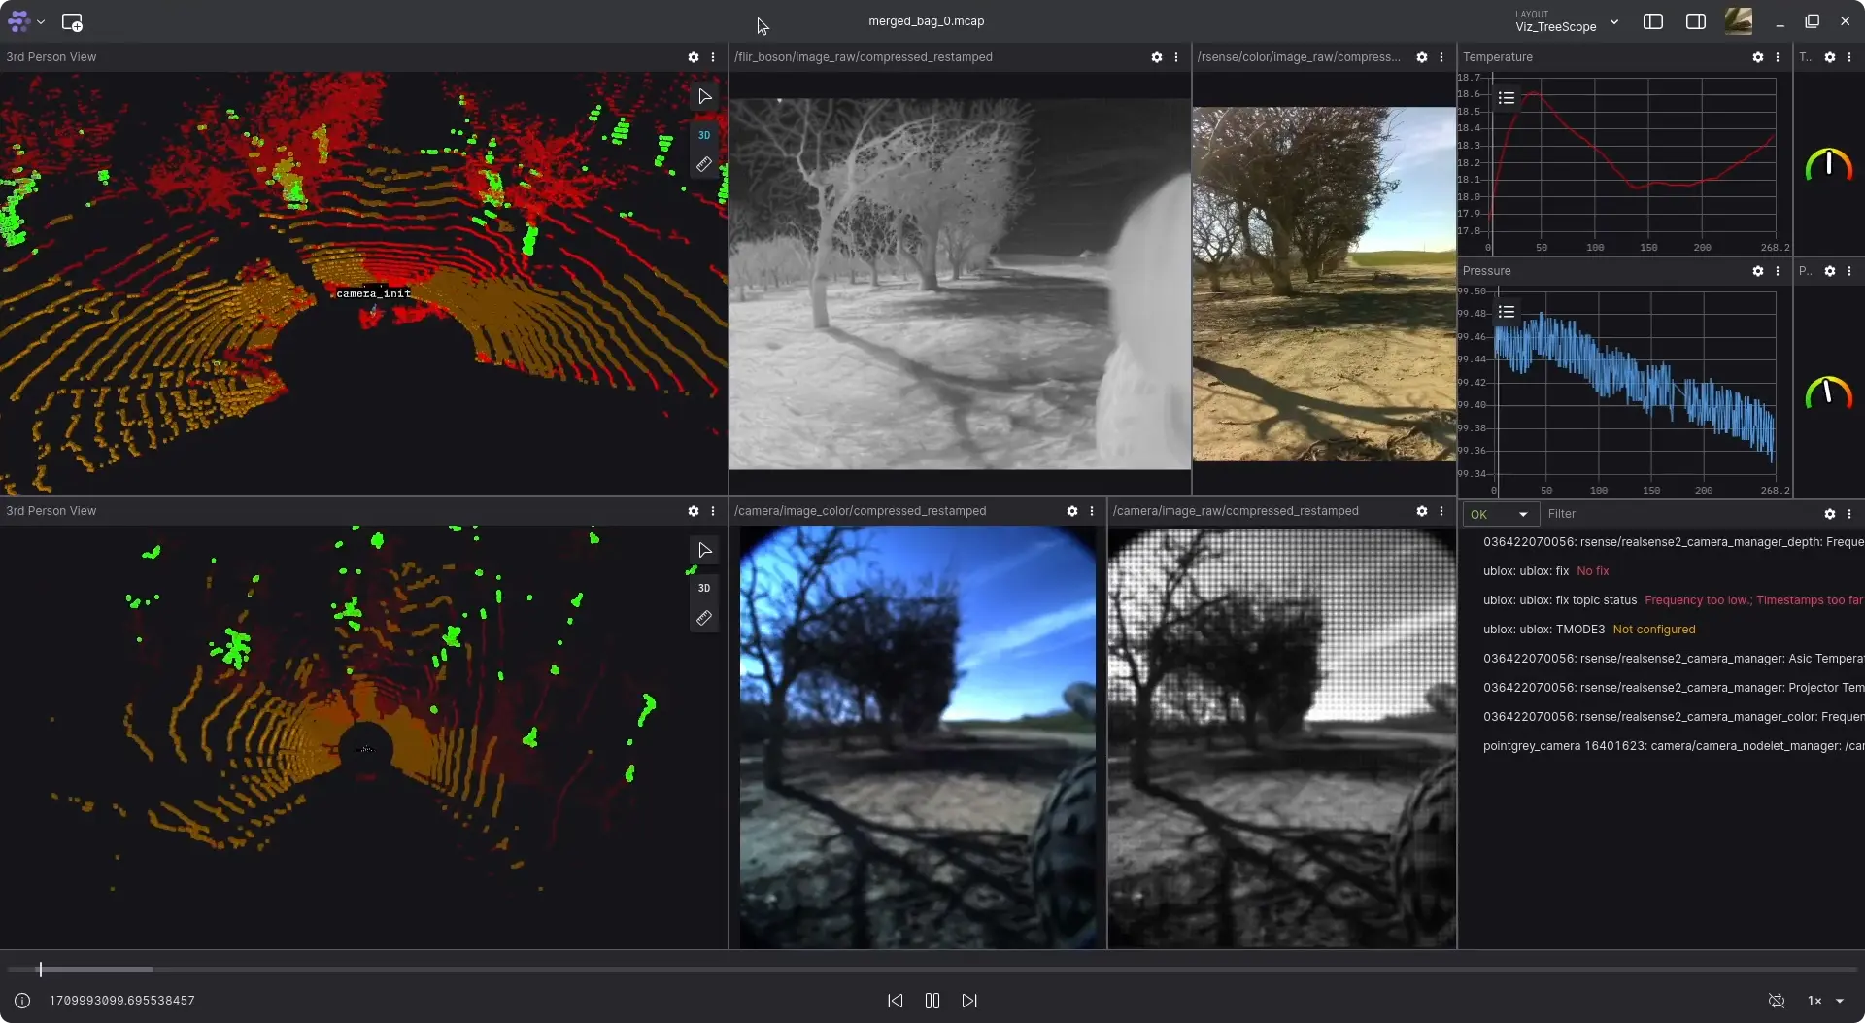
Task: Open the Pressure panel three-dot menu
Action: (x=1778, y=271)
